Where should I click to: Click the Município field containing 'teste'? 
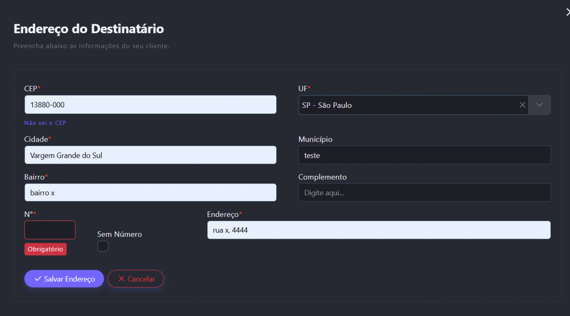tap(424, 155)
